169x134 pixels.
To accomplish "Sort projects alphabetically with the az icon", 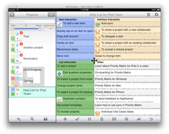I will coord(19,119).
